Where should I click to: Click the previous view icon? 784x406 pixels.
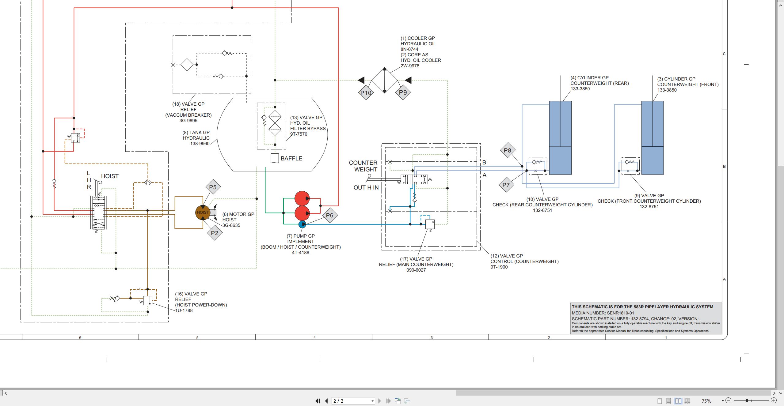point(398,401)
